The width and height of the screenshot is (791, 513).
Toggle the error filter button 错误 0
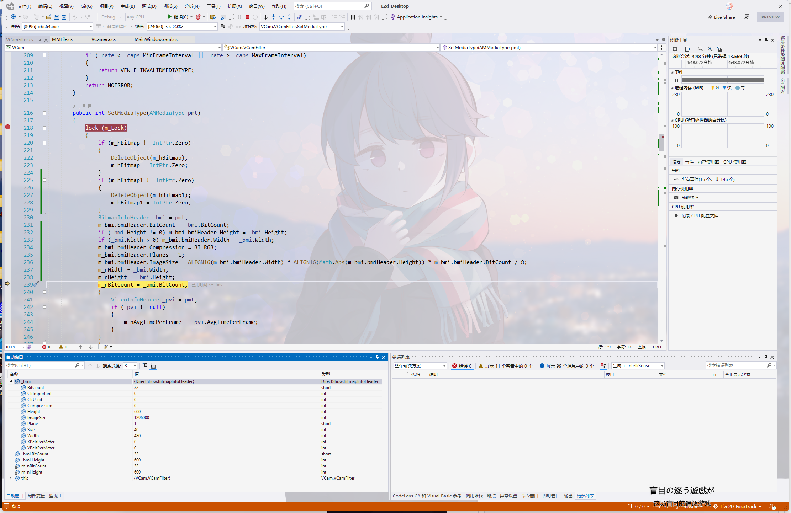(462, 366)
